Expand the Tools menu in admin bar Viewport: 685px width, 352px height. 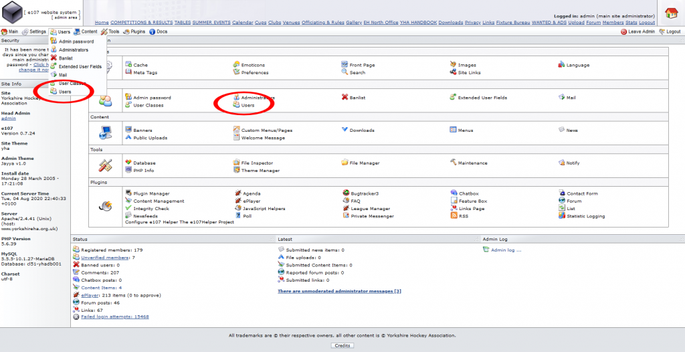(x=110, y=31)
